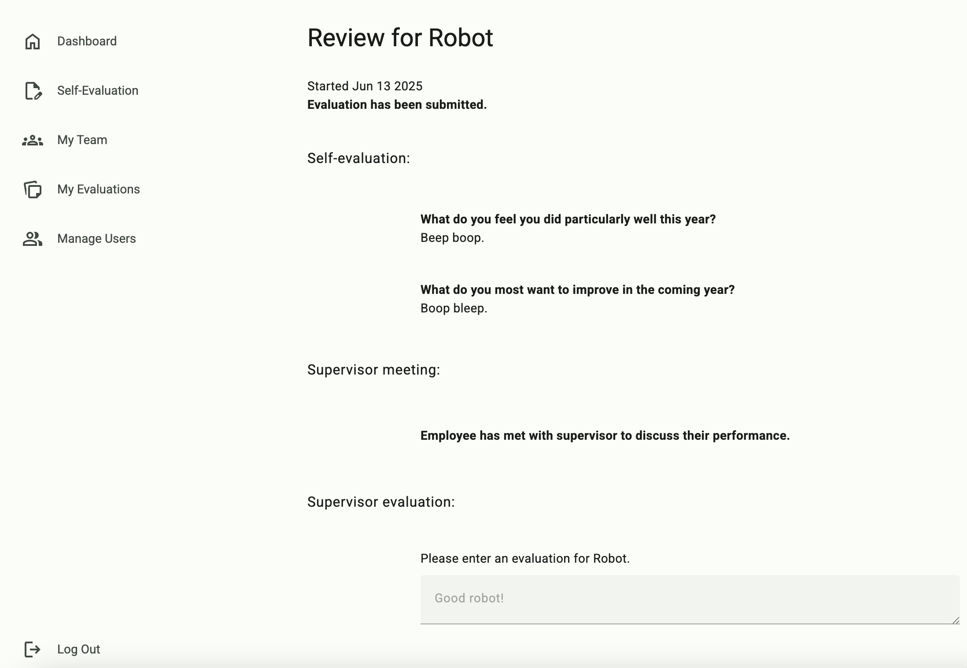Open the Dashboard page
Screen dimensions: 967x668
(x=86, y=41)
